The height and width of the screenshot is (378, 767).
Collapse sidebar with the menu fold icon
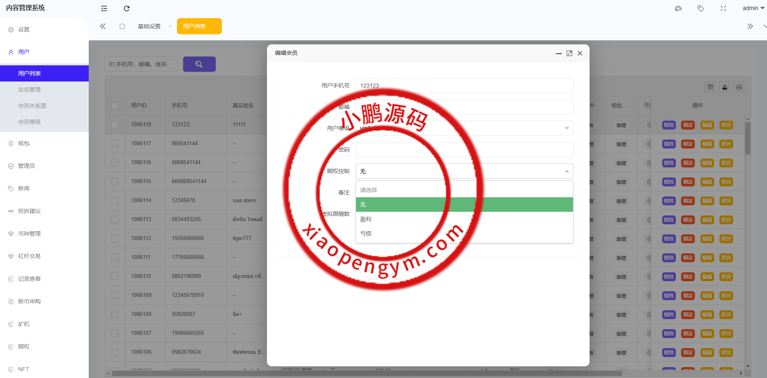click(104, 8)
